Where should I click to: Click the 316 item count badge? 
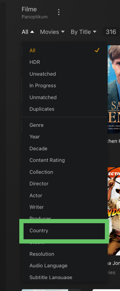tap(111, 32)
